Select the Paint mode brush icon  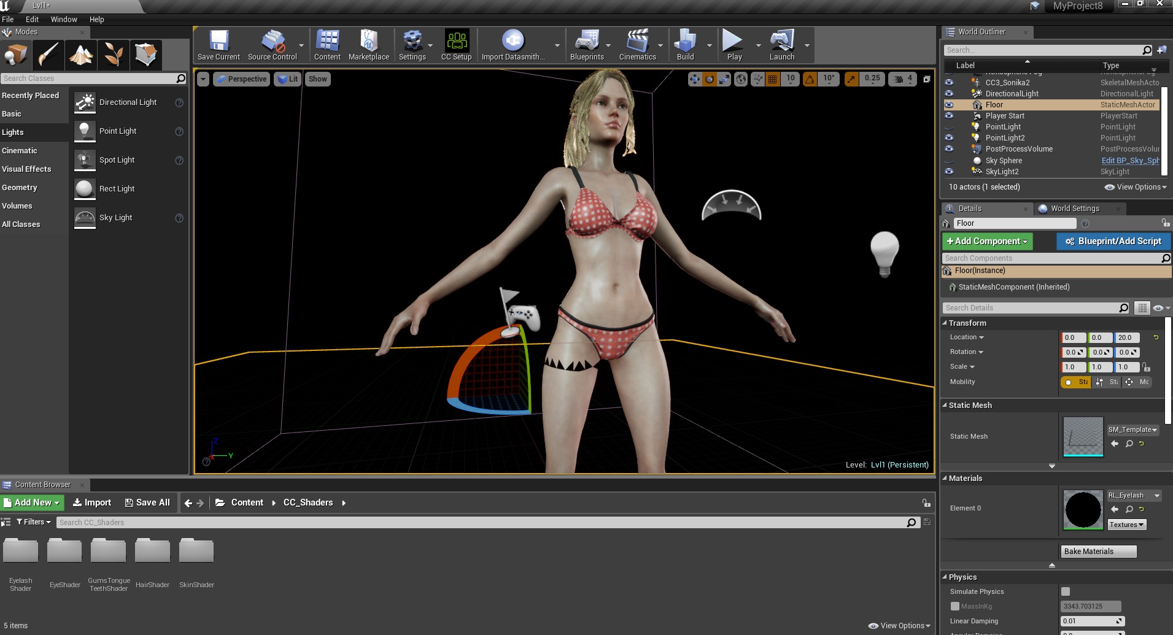coord(48,55)
